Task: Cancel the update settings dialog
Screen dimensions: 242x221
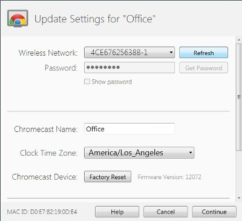Action: point(166,212)
